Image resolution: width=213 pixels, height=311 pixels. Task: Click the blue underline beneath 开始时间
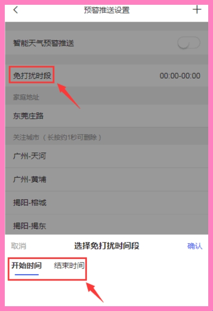pos(27,275)
